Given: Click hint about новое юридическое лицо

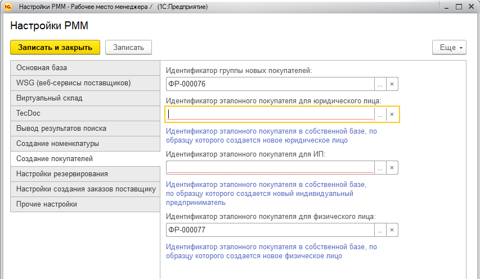Looking at the screenshot, I should click(271, 136).
